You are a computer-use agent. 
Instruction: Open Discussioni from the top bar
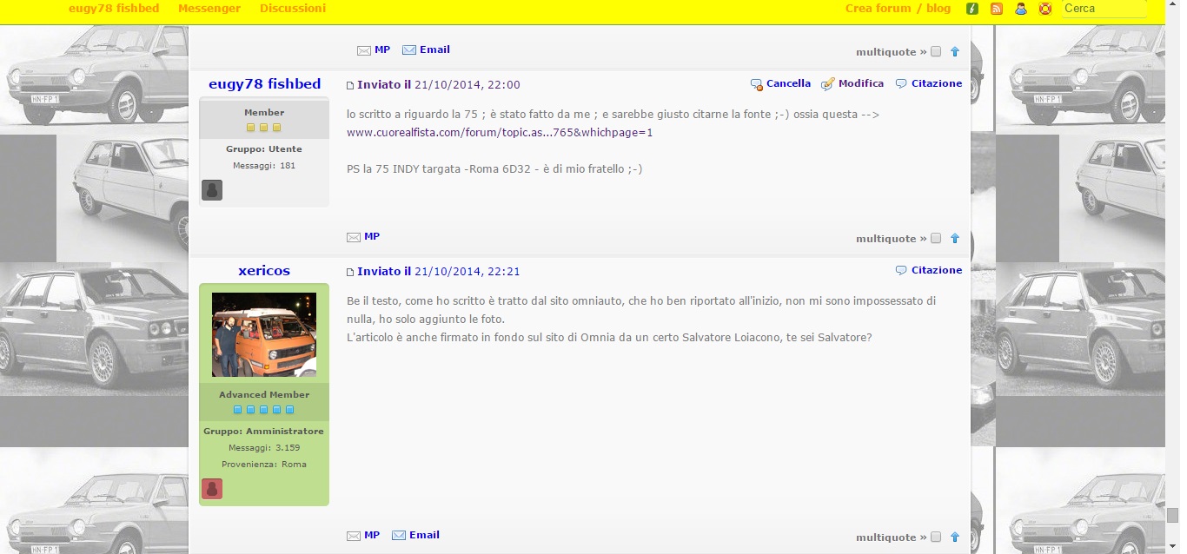click(x=293, y=9)
